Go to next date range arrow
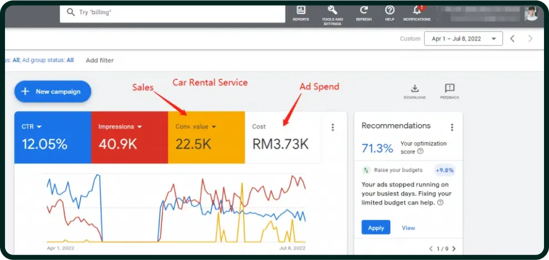 coord(531,38)
